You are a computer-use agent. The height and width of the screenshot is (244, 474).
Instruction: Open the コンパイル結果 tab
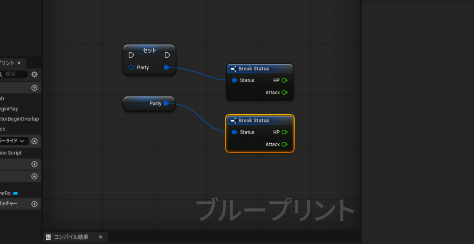click(x=70, y=237)
